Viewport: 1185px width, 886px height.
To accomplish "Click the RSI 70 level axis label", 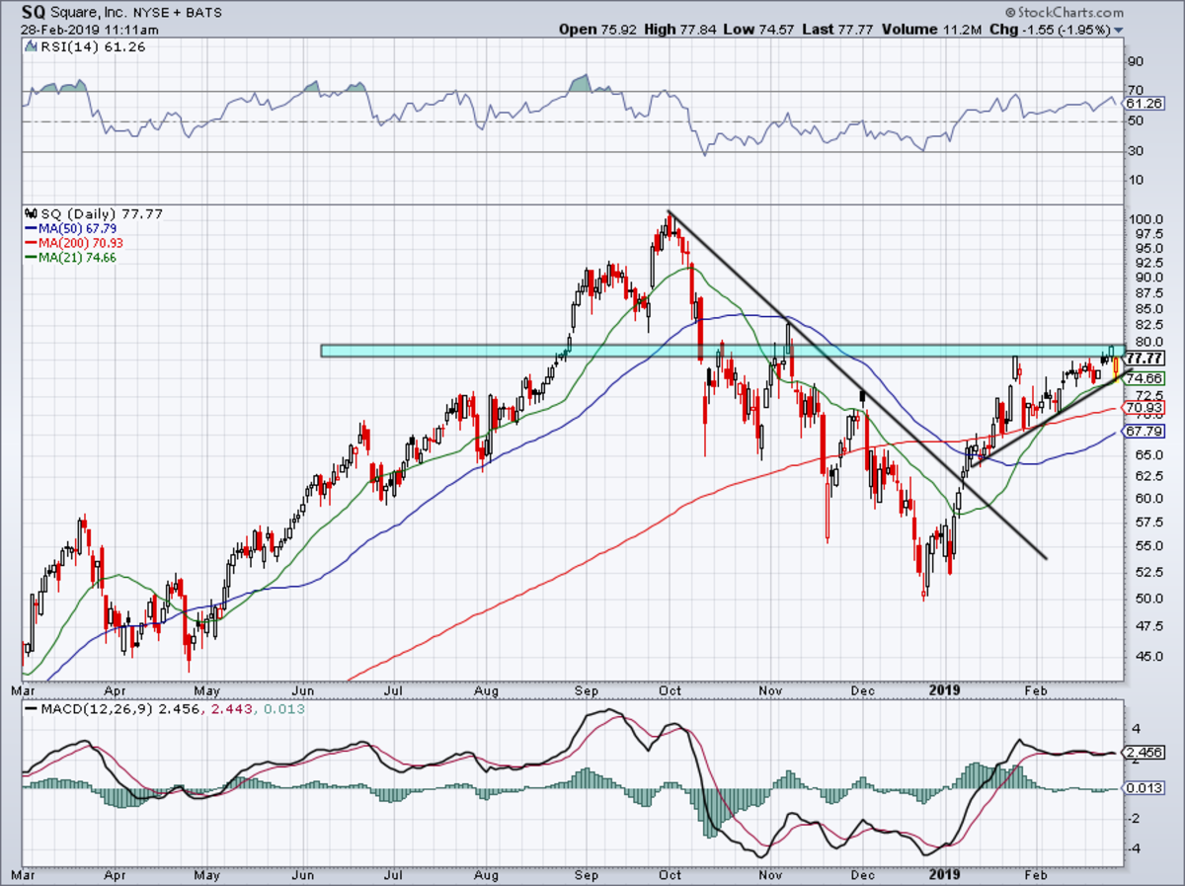I will point(1134,91).
